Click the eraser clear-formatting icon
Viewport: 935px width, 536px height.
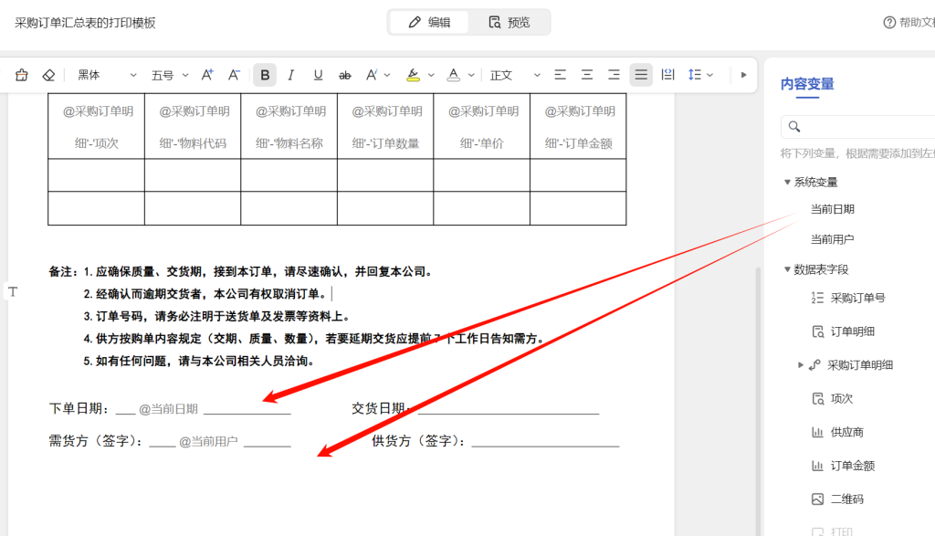click(x=49, y=75)
